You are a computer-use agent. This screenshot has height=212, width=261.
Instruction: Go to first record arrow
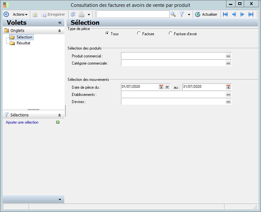(x=225, y=14)
